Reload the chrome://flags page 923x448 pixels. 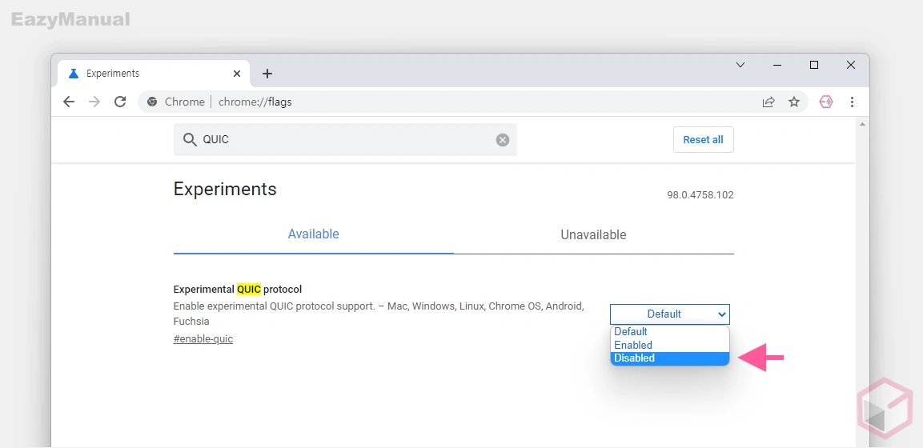120,102
